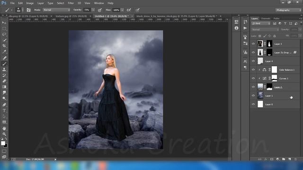This screenshot has width=303, height=170.
Task: Hide Layer 1 visibility eye
Action: (x=253, y=95)
